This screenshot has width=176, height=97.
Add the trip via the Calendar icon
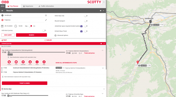(x=23, y=62)
